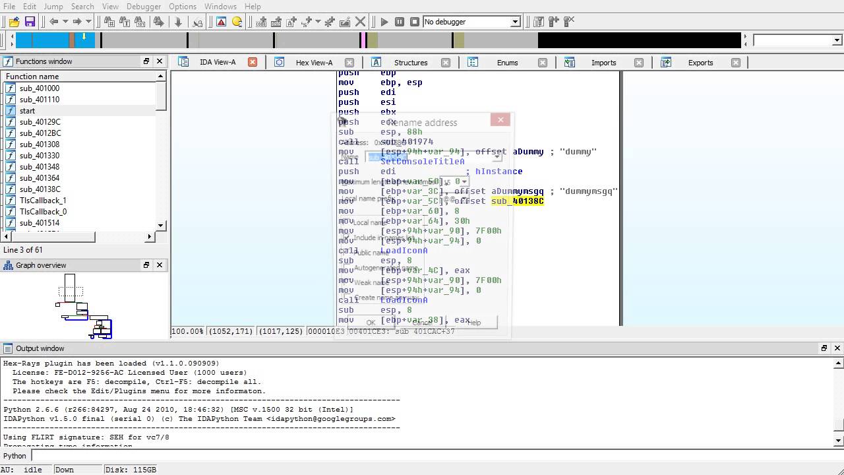
Task: Open the File menu
Action: [x=9, y=6]
